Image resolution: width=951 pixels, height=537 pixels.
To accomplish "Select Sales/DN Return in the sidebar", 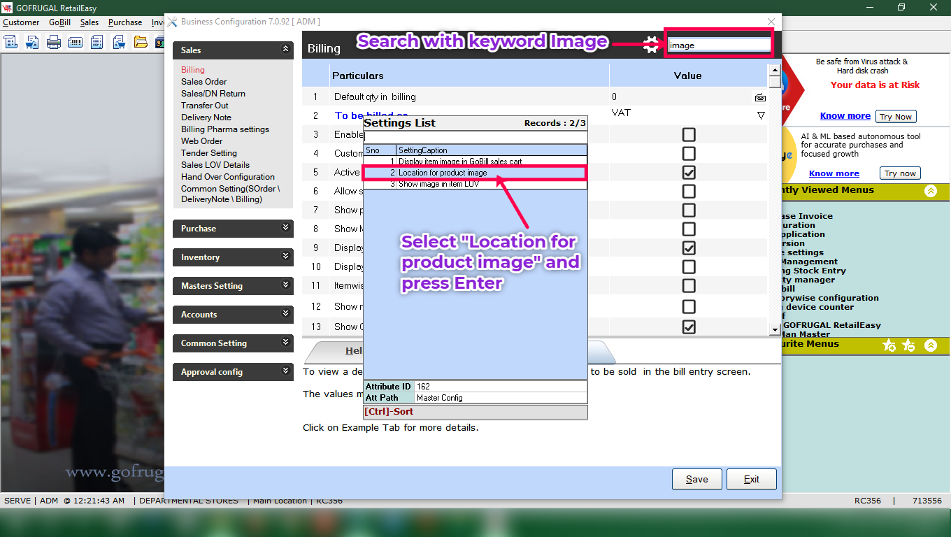I will click(x=213, y=94).
